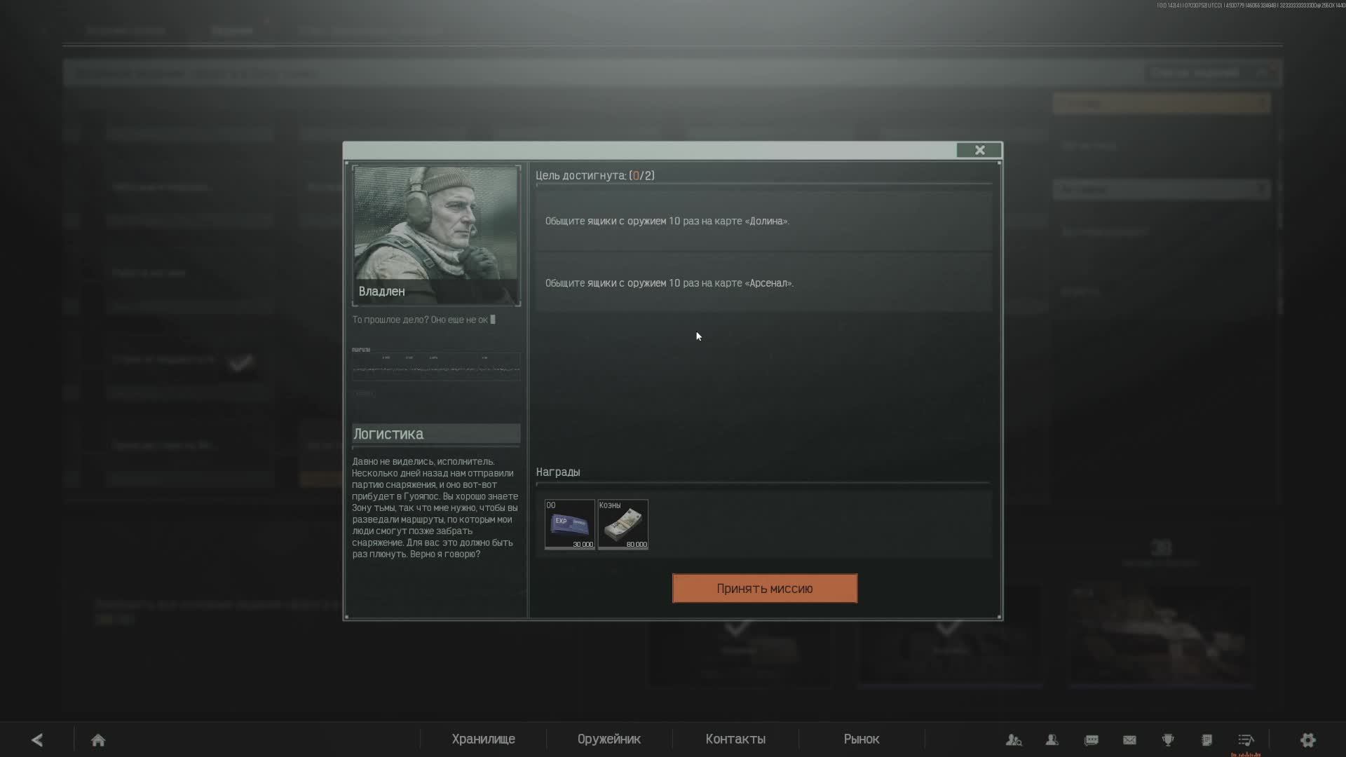
Task: Open the Контакты tab
Action: tap(735, 739)
